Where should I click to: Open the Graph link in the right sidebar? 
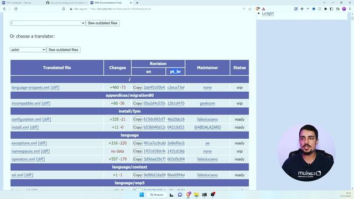268,13
